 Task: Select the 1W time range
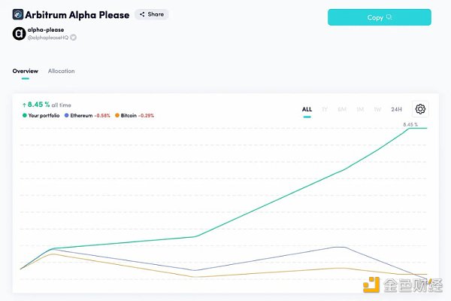point(377,109)
